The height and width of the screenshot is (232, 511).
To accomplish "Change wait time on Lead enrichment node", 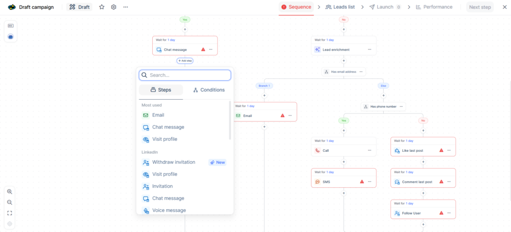I will tap(330, 40).
